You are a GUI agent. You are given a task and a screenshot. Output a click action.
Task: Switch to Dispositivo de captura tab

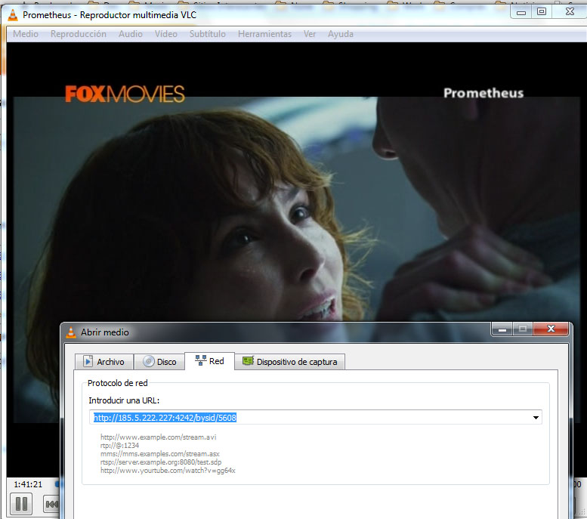[290, 362]
